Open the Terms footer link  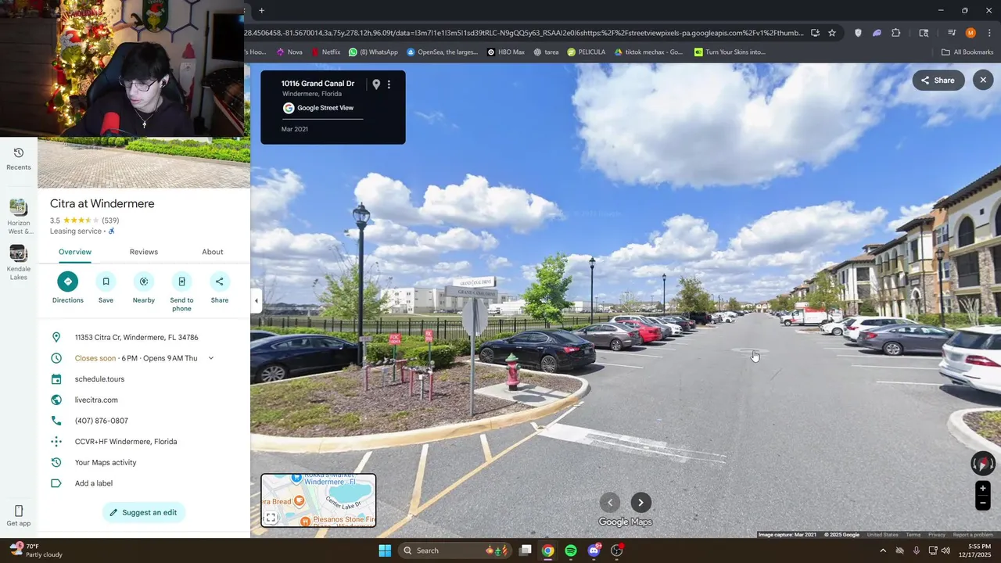[x=913, y=535]
